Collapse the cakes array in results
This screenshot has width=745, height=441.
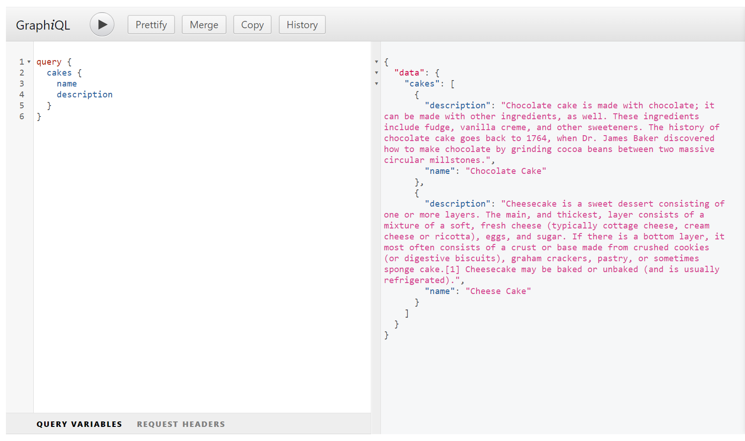tap(376, 84)
